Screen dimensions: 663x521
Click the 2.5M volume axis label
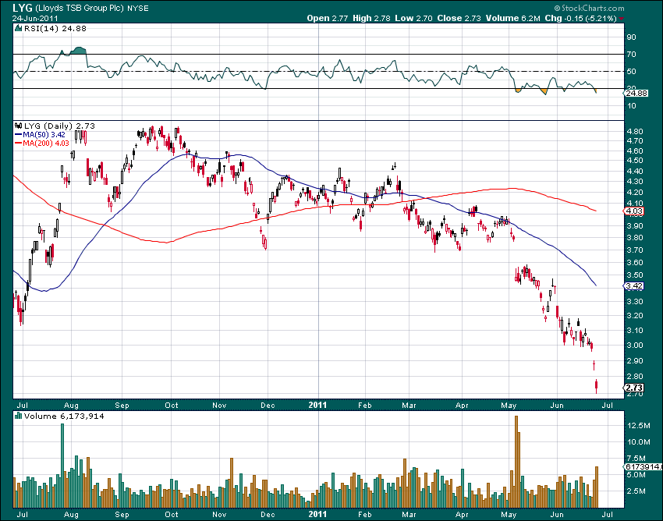(x=636, y=491)
